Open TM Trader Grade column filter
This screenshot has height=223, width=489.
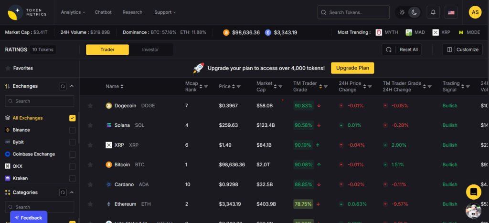[x=326, y=86]
